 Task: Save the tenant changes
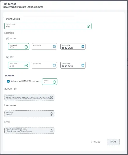(113, 142)
